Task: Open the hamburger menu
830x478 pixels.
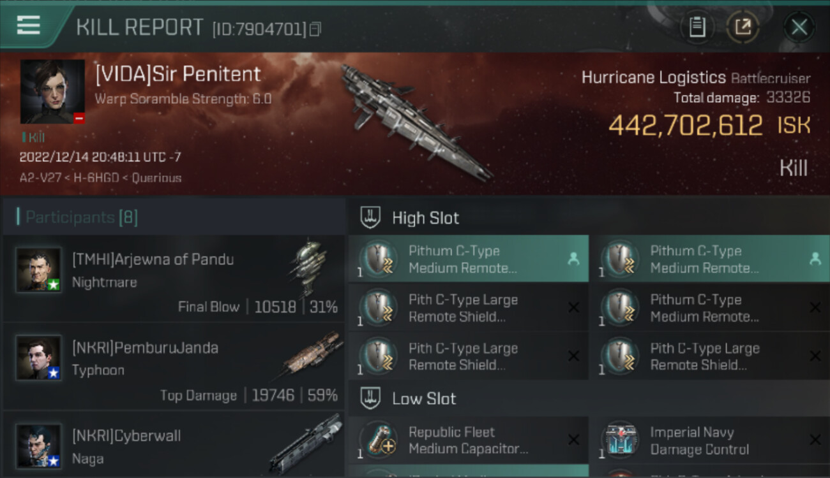Action: (29, 25)
